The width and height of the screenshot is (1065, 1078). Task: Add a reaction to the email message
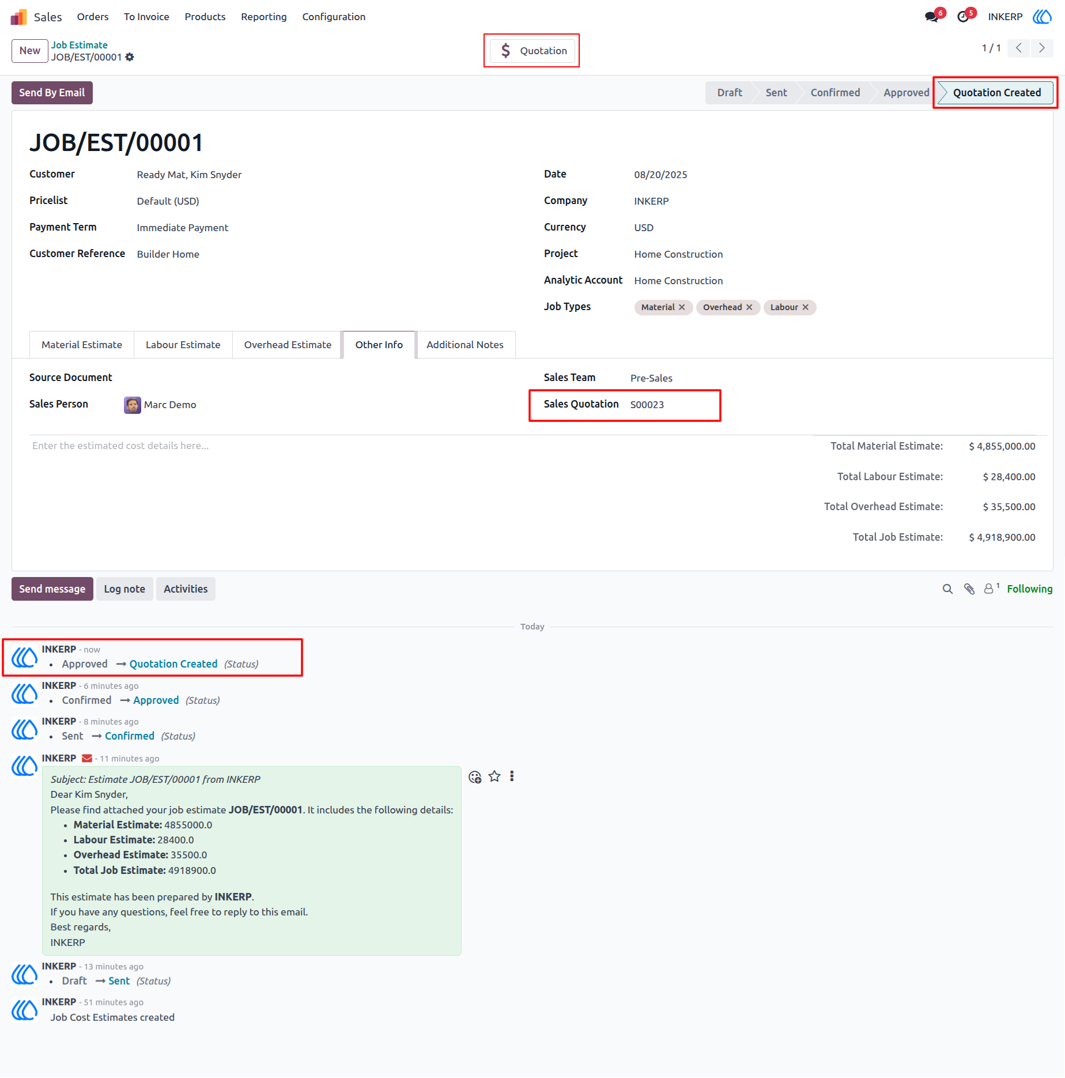[475, 777]
